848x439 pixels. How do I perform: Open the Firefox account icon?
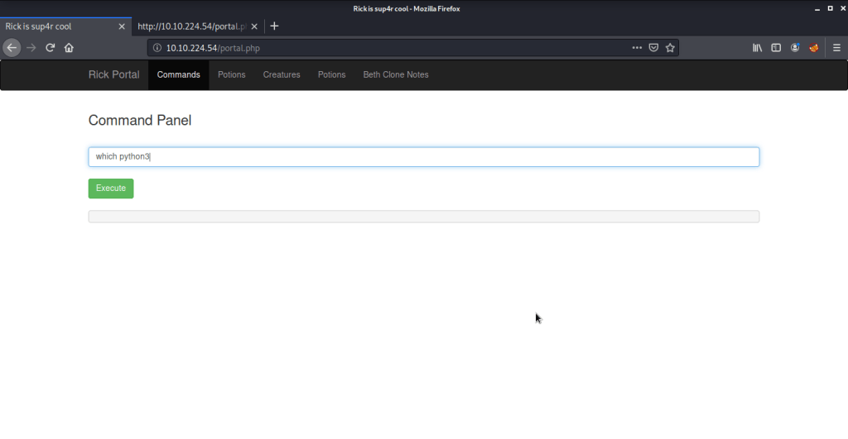(795, 48)
